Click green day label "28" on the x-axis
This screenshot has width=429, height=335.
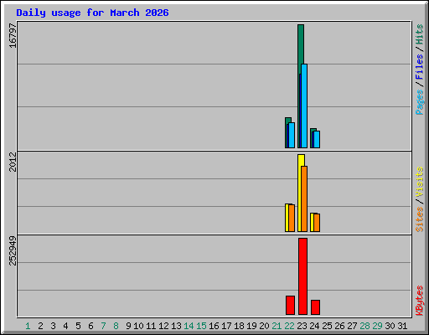pos(364,326)
